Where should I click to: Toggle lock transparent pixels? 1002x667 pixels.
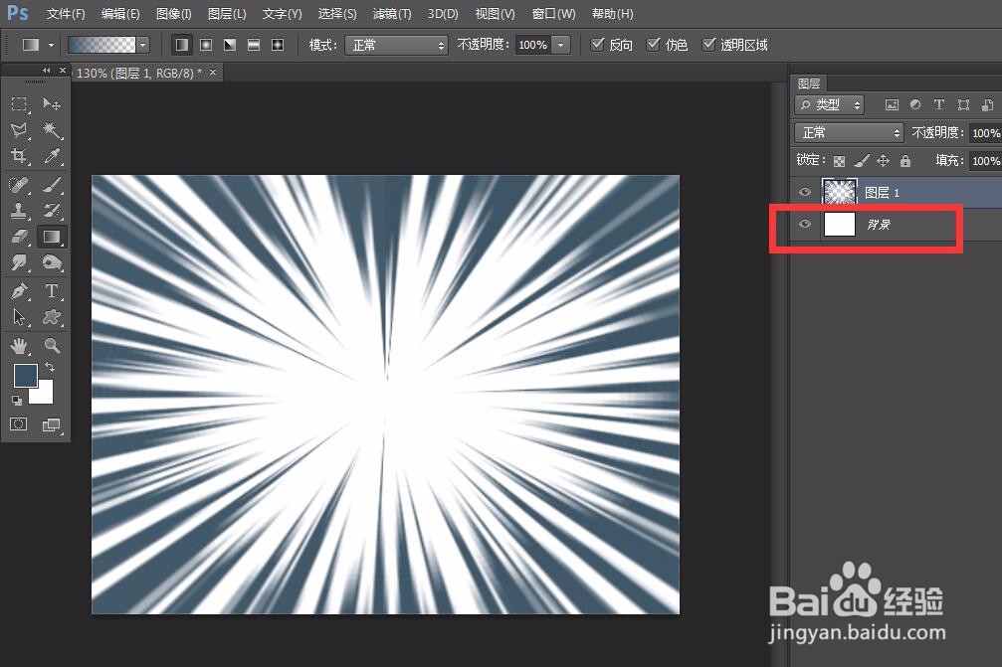click(x=839, y=161)
